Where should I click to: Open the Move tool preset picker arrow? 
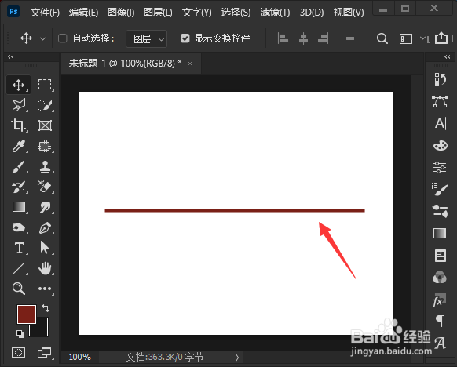(x=42, y=38)
